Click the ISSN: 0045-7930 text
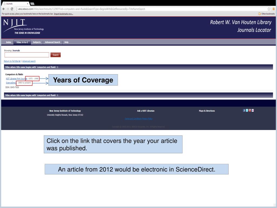Viewport: 277px width, 208px height. pos(12,87)
